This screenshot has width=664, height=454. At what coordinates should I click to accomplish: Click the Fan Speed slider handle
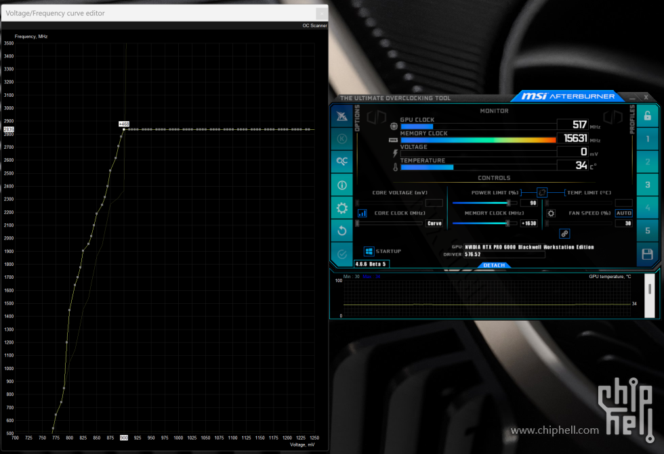(547, 223)
